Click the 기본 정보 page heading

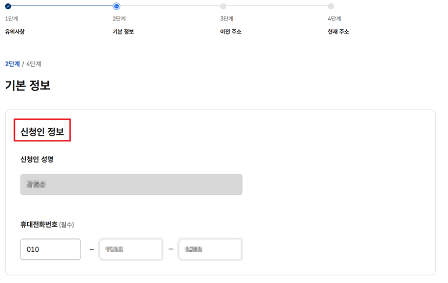(x=28, y=85)
